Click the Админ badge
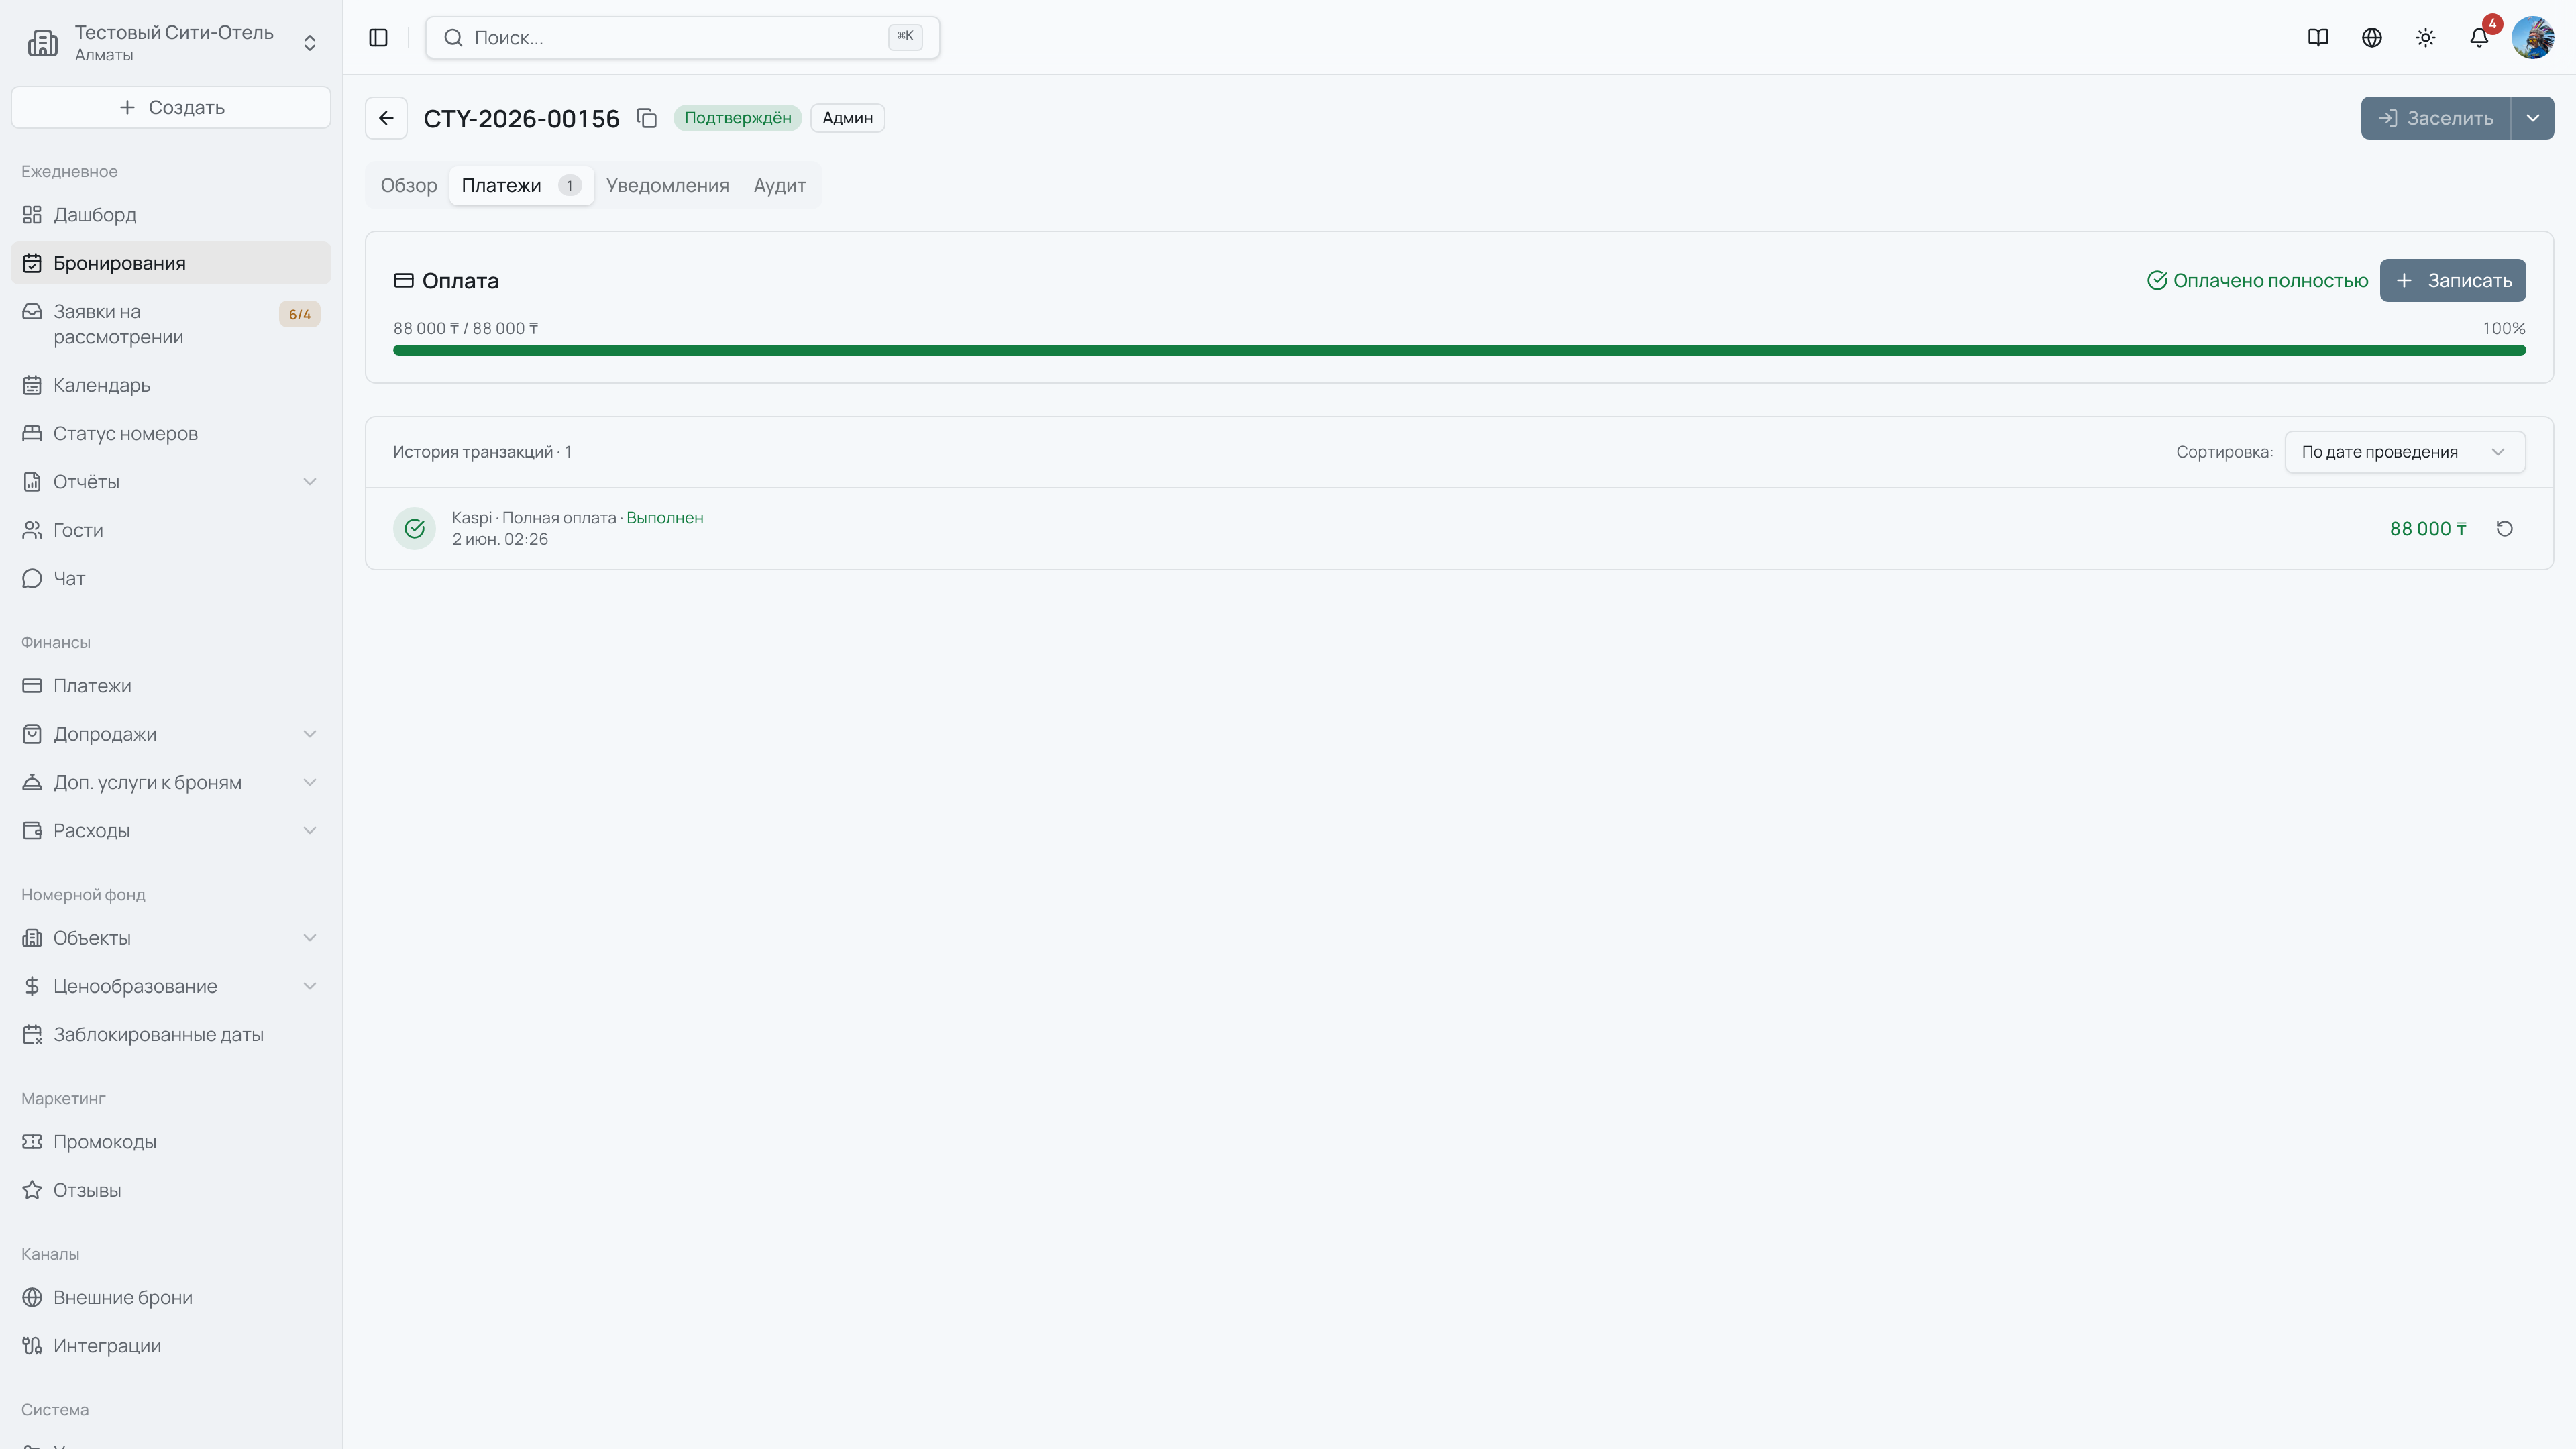 847,118
